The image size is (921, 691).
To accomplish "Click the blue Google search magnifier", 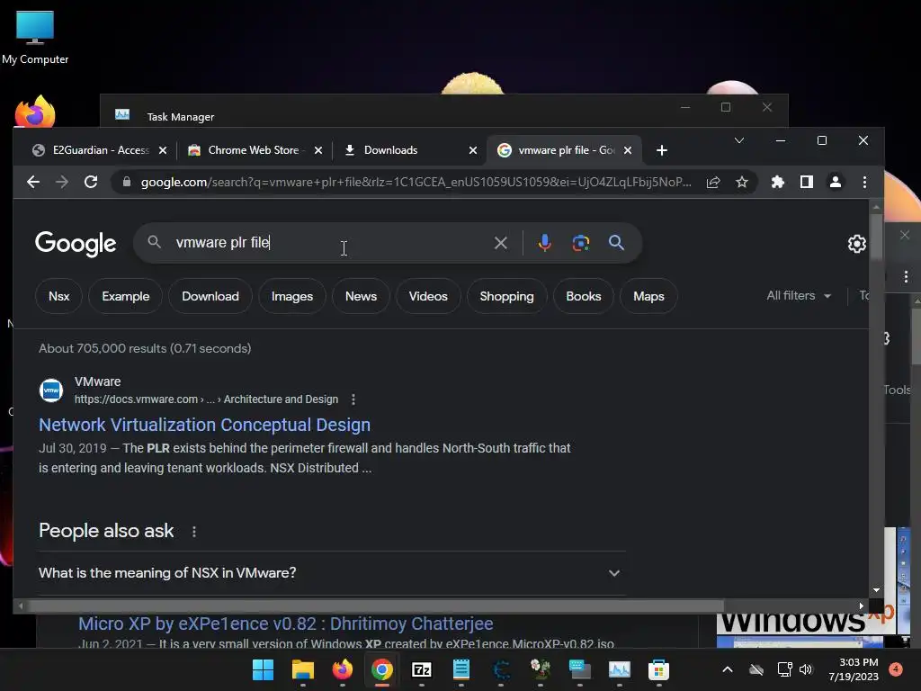I will point(616,243).
